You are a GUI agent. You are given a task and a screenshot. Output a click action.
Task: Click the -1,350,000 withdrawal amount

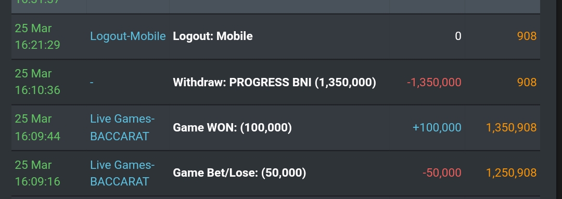point(434,82)
